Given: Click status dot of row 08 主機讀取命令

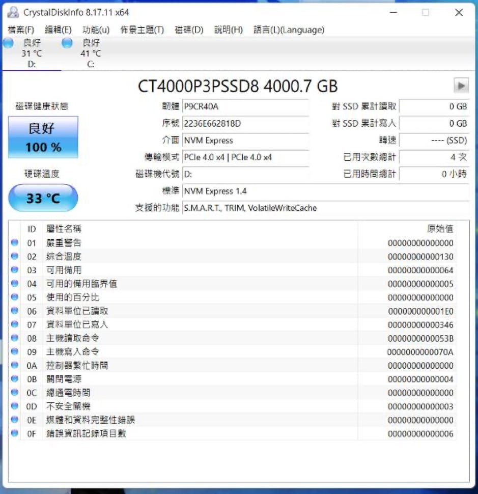Looking at the screenshot, I should (14, 338).
